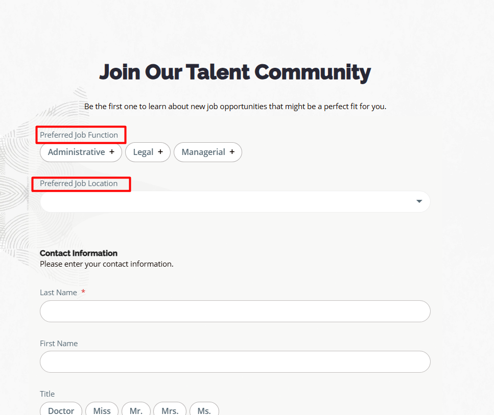494x415 pixels.
Task: Click the Administrative job function button
Action: tap(81, 152)
